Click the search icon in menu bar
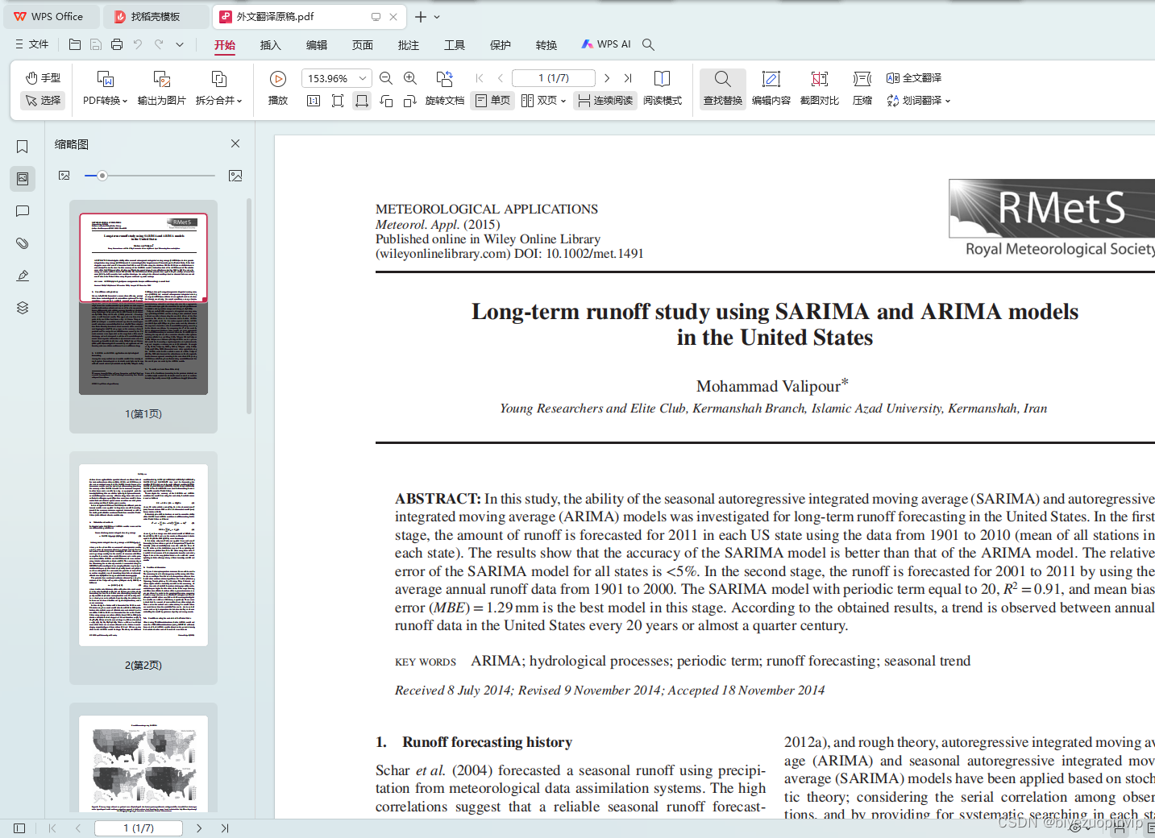 pyautogui.click(x=648, y=44)
